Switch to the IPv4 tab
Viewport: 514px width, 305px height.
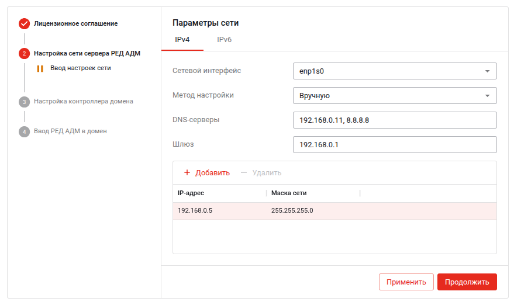coord(182,40)
